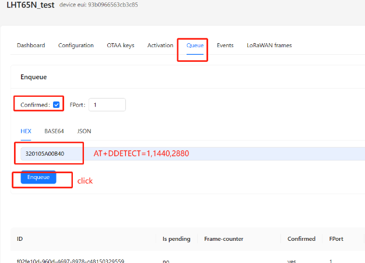The image size is (365, 263).
Task: Open the Events tab
Action: [x=225, y=45]
